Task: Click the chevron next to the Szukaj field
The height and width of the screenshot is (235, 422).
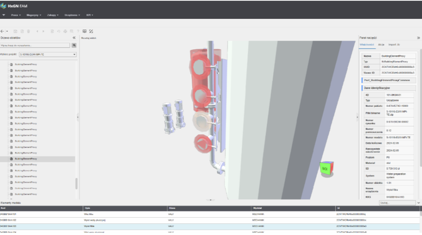Action: [419, 203]
